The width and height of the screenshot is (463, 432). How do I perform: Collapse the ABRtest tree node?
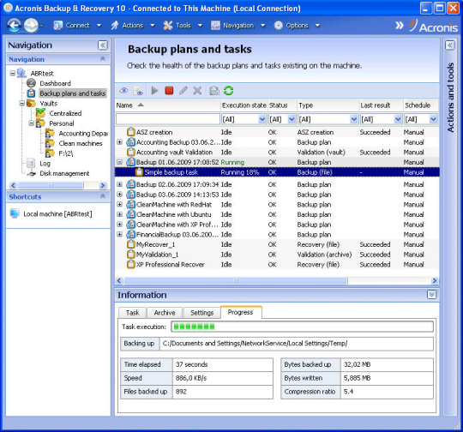(x=13, y=73)
